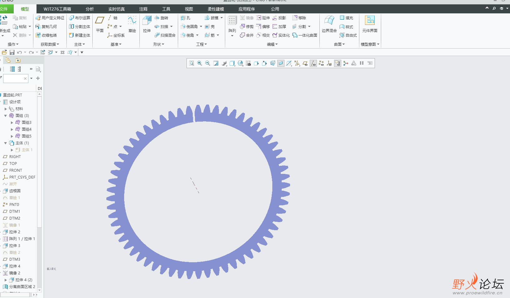This screenshot has width=510, height=298.
Task: Click the 收缩包络 button
Action: [x=46, y=35]
